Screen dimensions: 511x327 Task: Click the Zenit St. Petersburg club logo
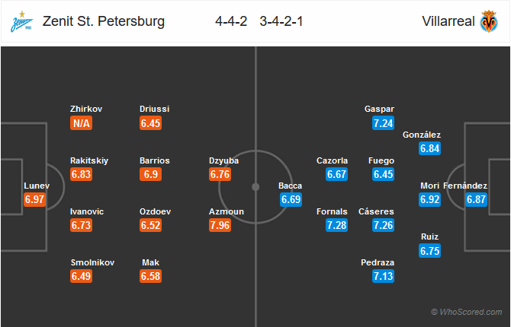coord(21,21)
